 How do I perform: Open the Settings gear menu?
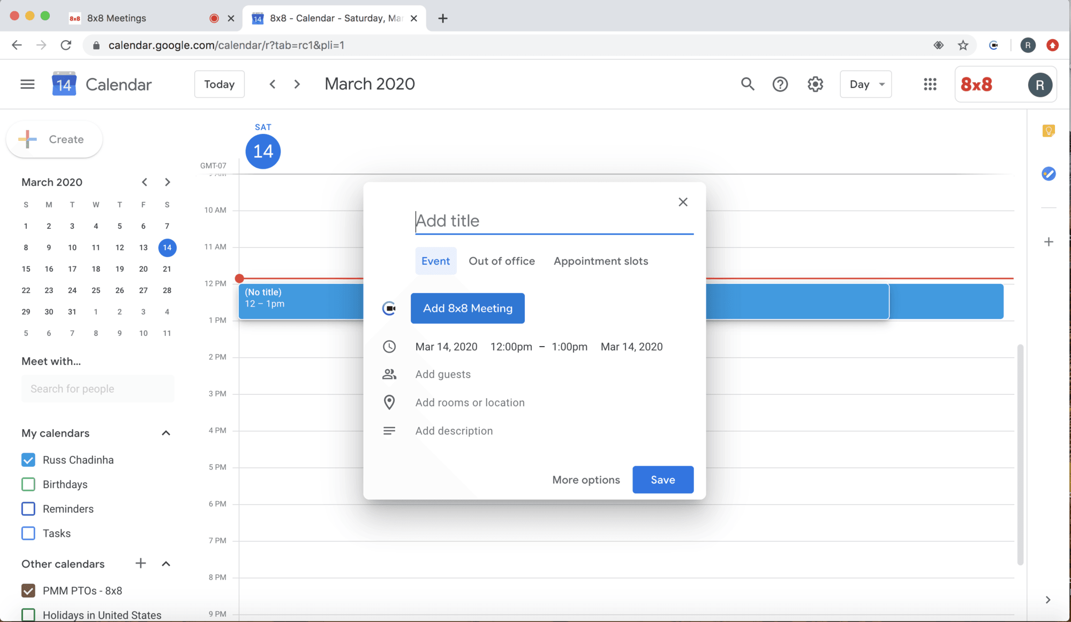[815, 84]
